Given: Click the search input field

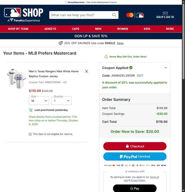Looking at the screenshot, I should (81, 15).
